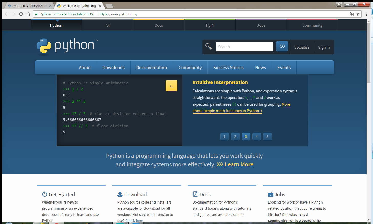Click the Download section heading

(x=135, y=194)
